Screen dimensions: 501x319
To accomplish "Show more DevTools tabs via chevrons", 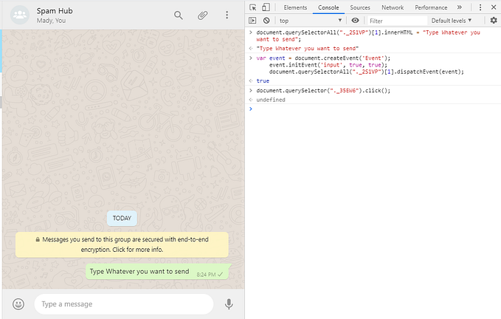I will pyautogui.click(x=460, y=7).
